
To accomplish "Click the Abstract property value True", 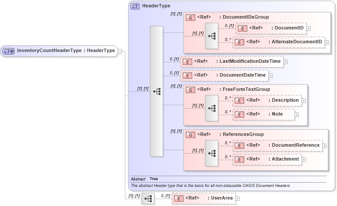I will tap(154, 179).
